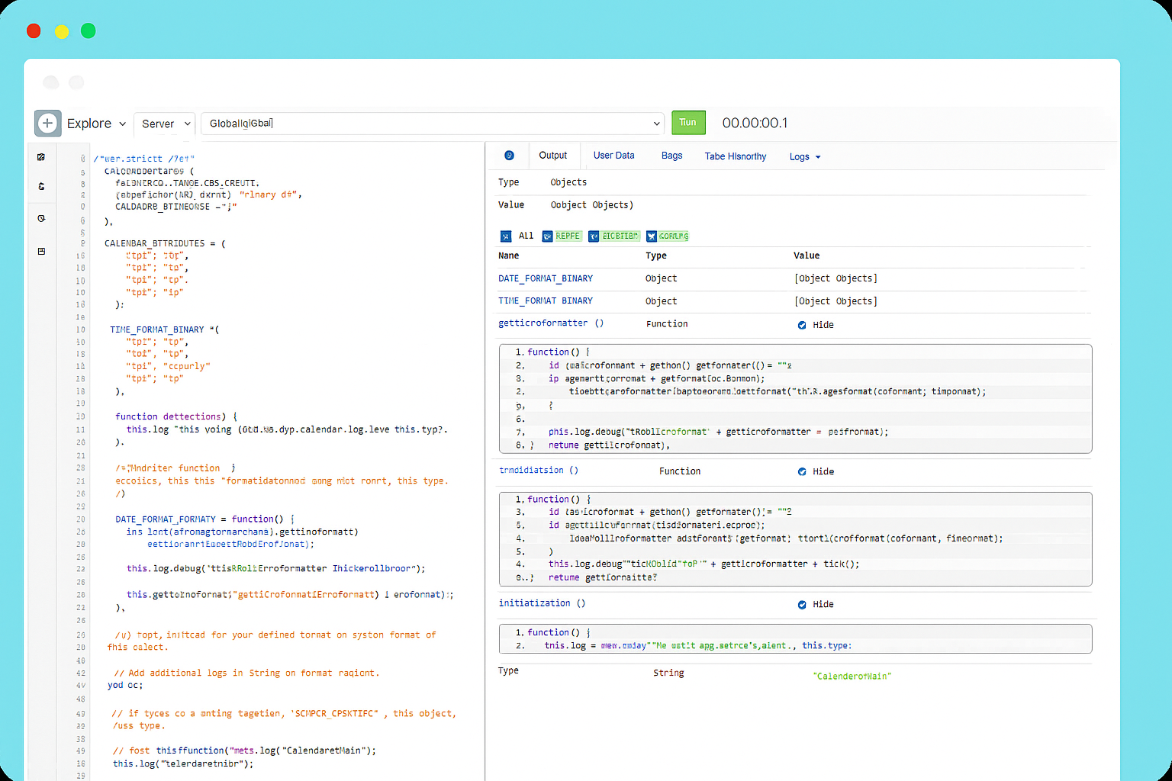Toggle Hide checkbox for trndidiatsion row
This screenshot has height=781, width=1172.
[802, 472]
